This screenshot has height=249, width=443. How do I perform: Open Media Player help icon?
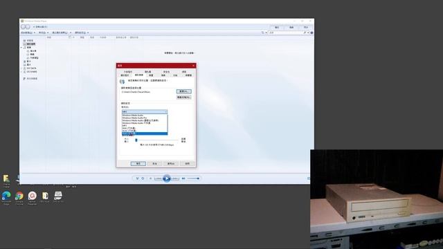(311, 33)
